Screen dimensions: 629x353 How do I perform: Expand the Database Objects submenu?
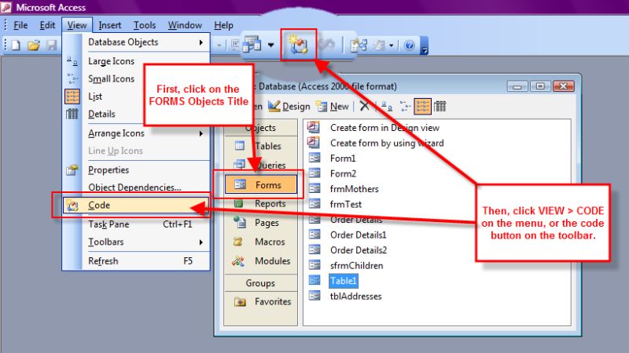(x=136, y=42)
